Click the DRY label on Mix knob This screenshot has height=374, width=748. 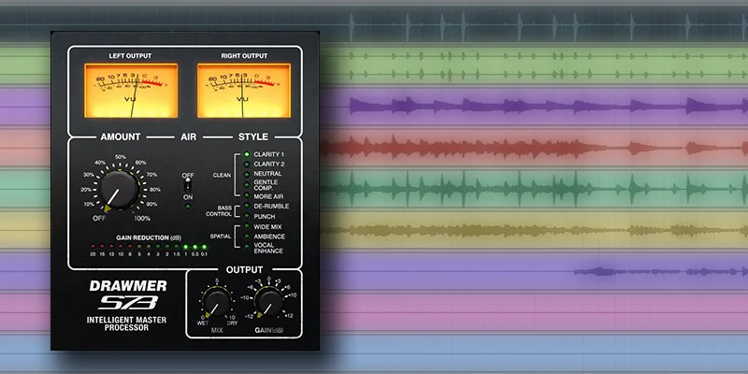coord(231,324)
